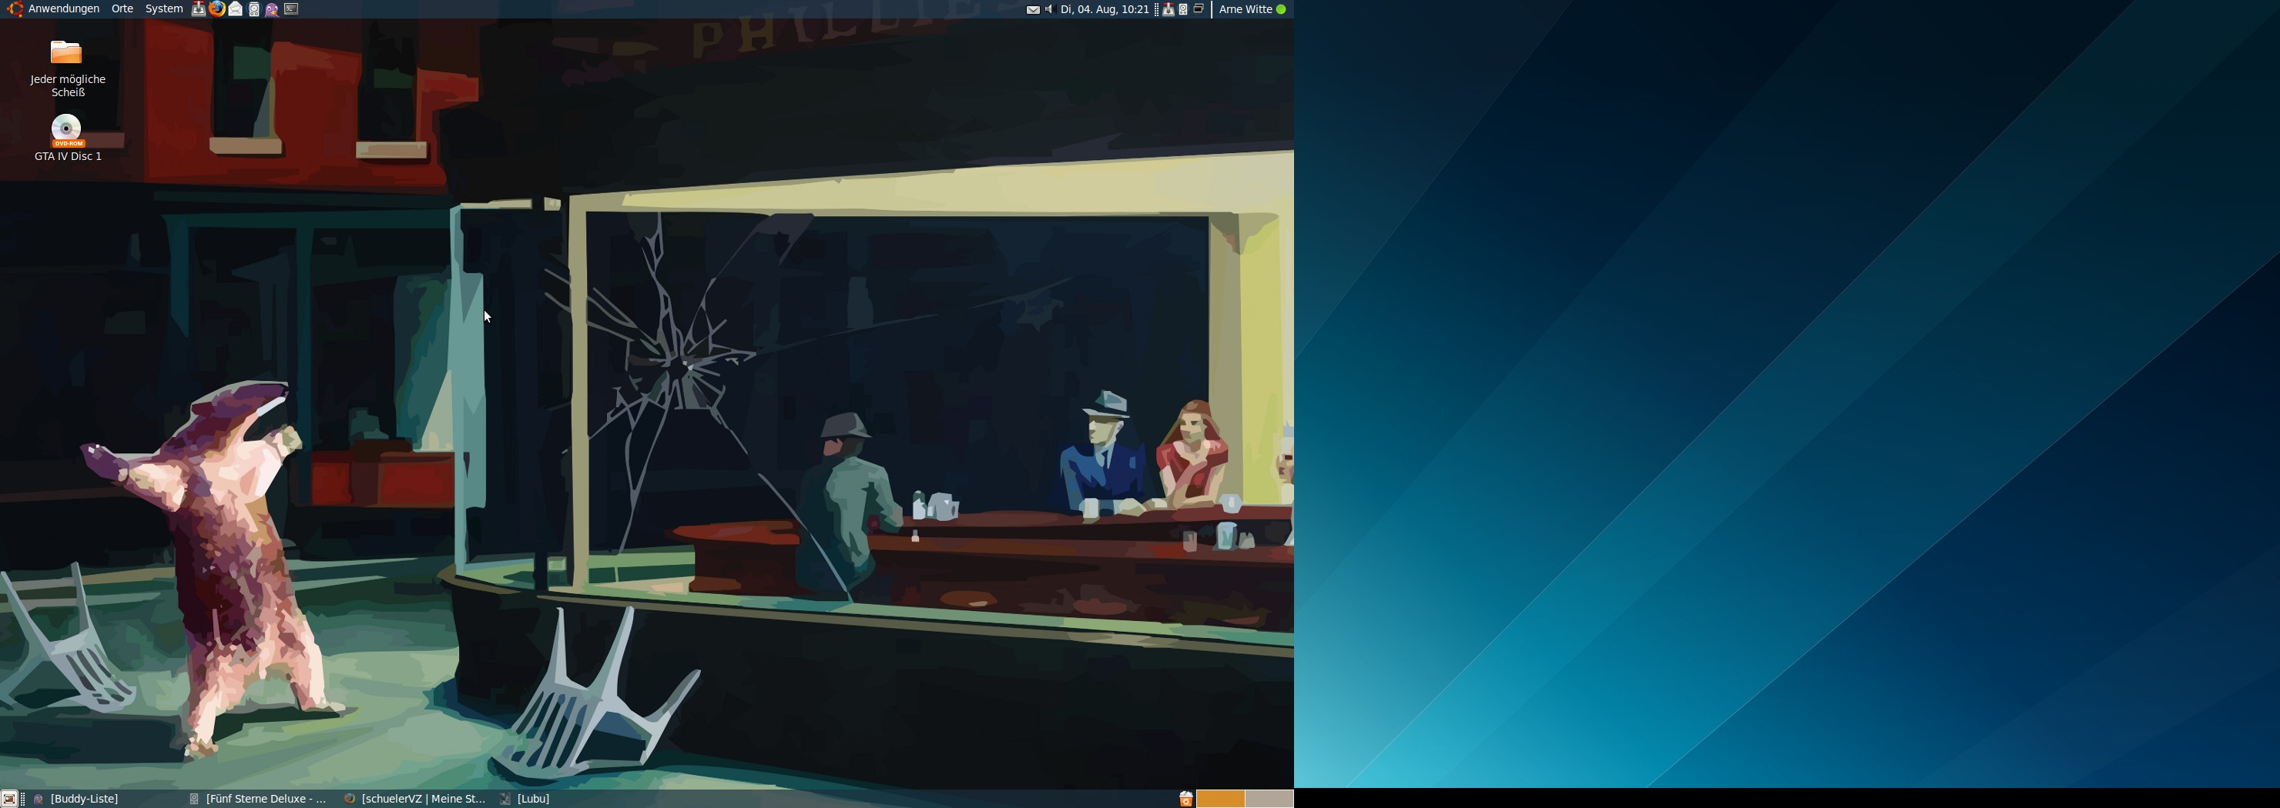
Task: Click the green online status indicator
Action: pyautogui.click(x=1281, y=10)
